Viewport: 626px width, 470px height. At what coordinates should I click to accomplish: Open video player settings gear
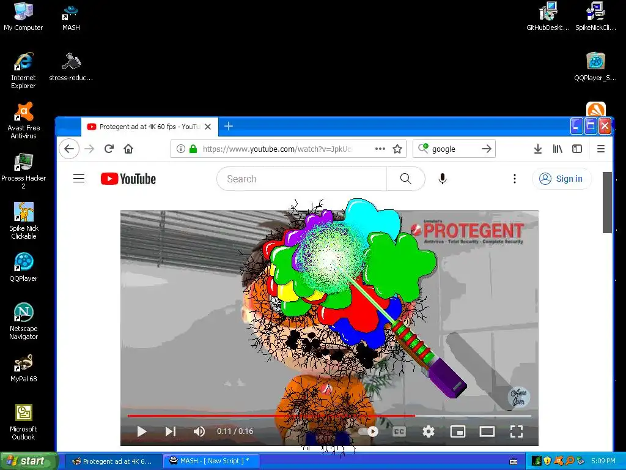429,431
